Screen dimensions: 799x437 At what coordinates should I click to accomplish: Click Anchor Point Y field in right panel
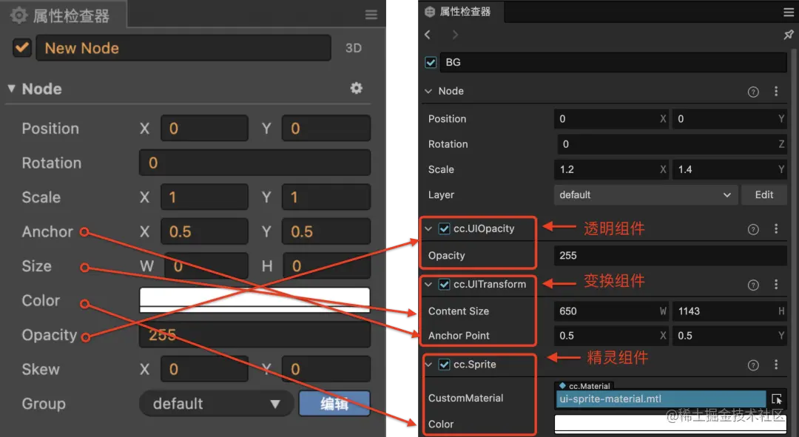(729, 336)
